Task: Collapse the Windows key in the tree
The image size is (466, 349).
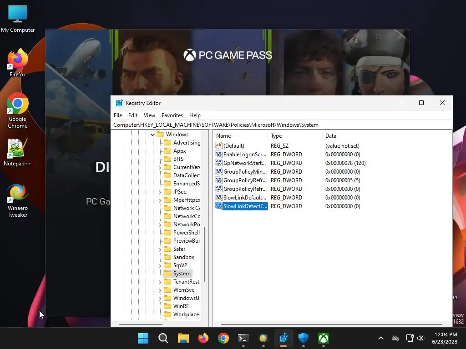Action: tap(152, 135)
